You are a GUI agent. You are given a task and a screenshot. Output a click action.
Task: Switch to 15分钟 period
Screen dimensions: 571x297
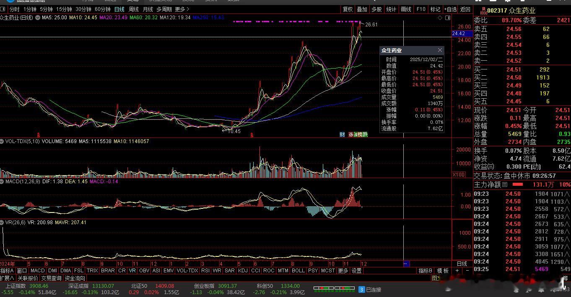click(x=64, y=9)
